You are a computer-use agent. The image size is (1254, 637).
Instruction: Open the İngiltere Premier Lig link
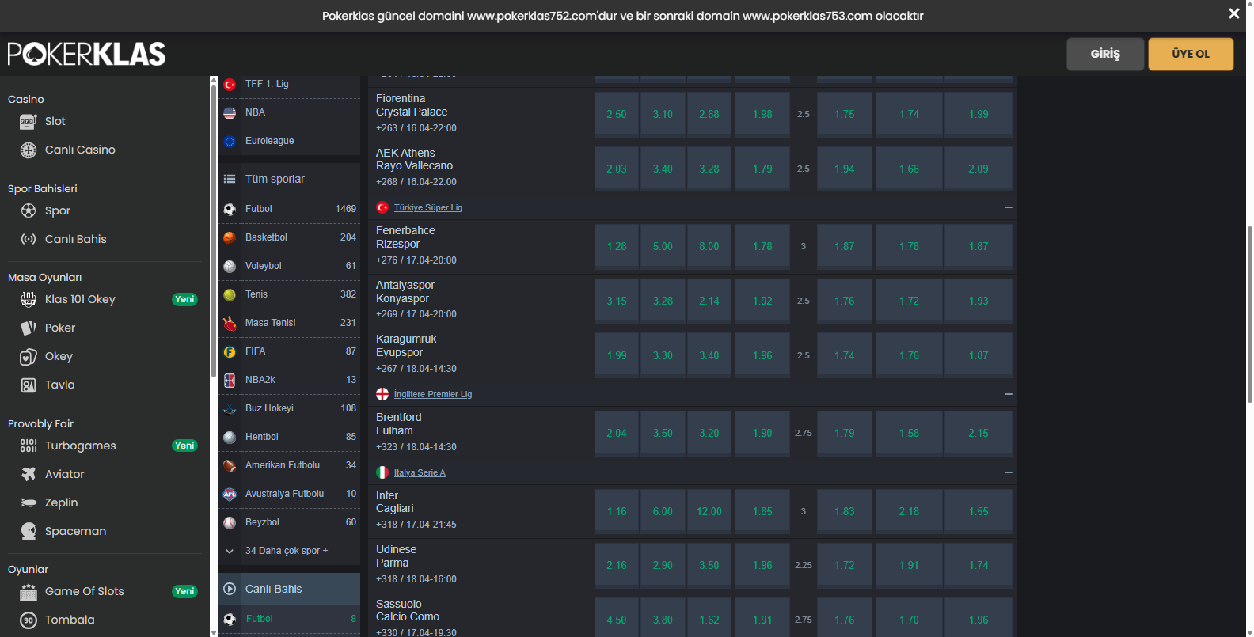pyautogui.click(x=433, y=394)
